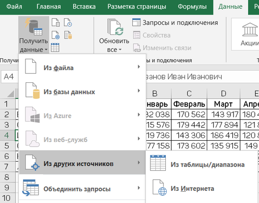Expand Объединить запросы submenu arrow
Viewport: 259px width, 203px height.
click(x=139, y=188)
